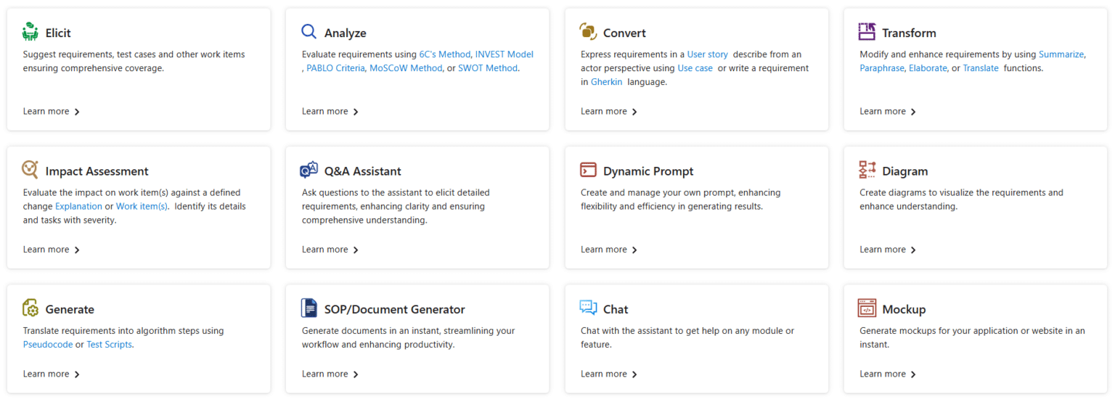Select the MoSCoW Method link

coord(405,68)
